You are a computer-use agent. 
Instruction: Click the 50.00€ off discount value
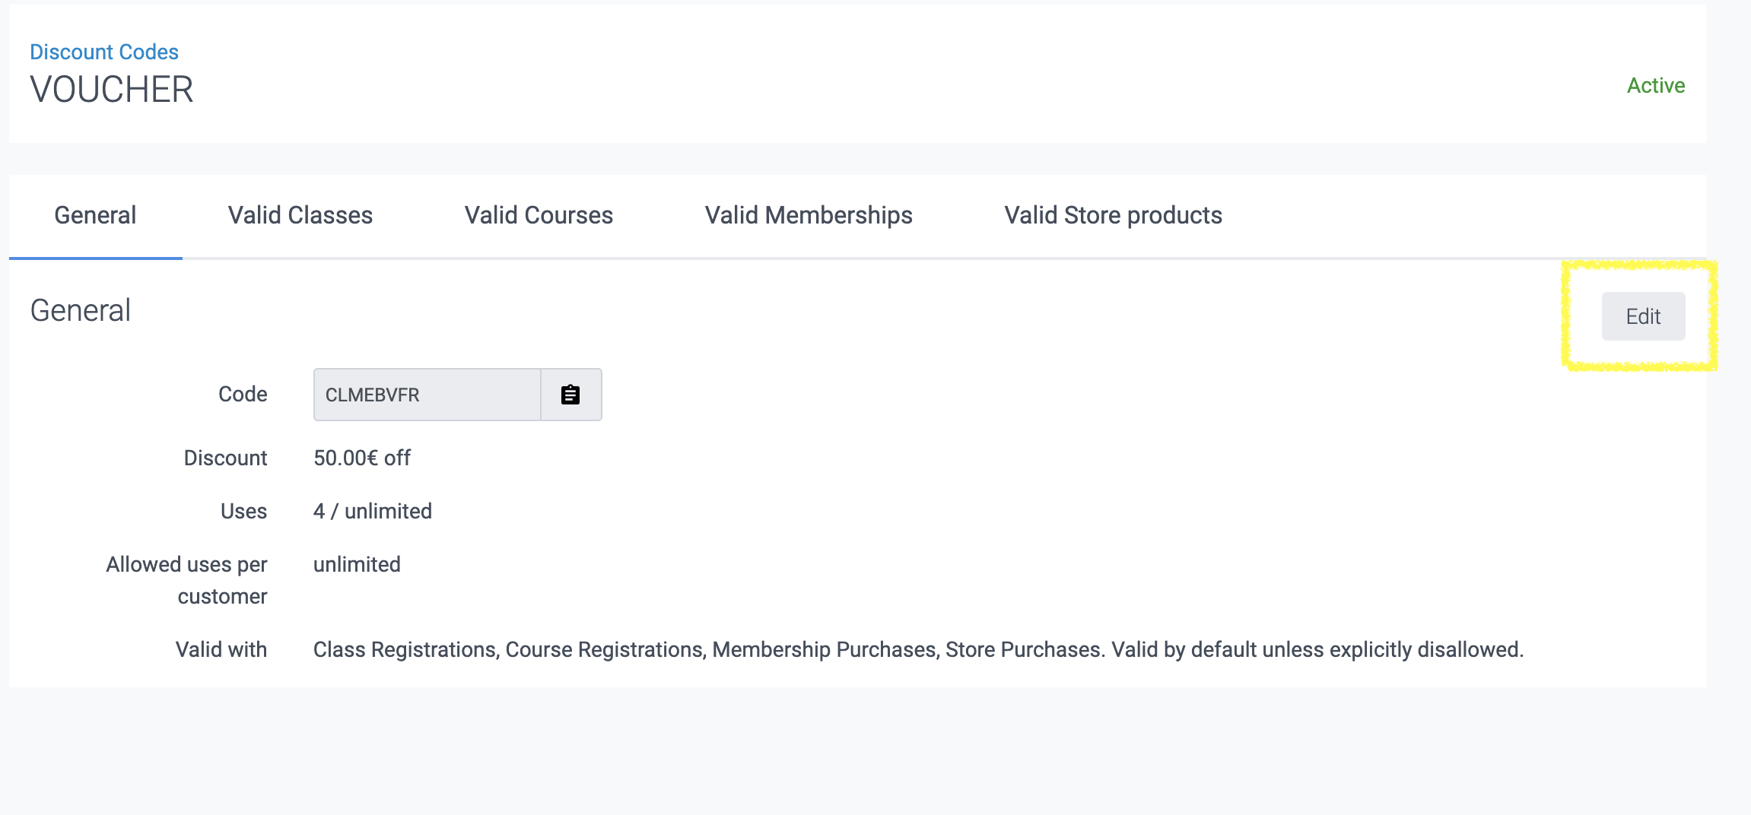coord(362,458)
